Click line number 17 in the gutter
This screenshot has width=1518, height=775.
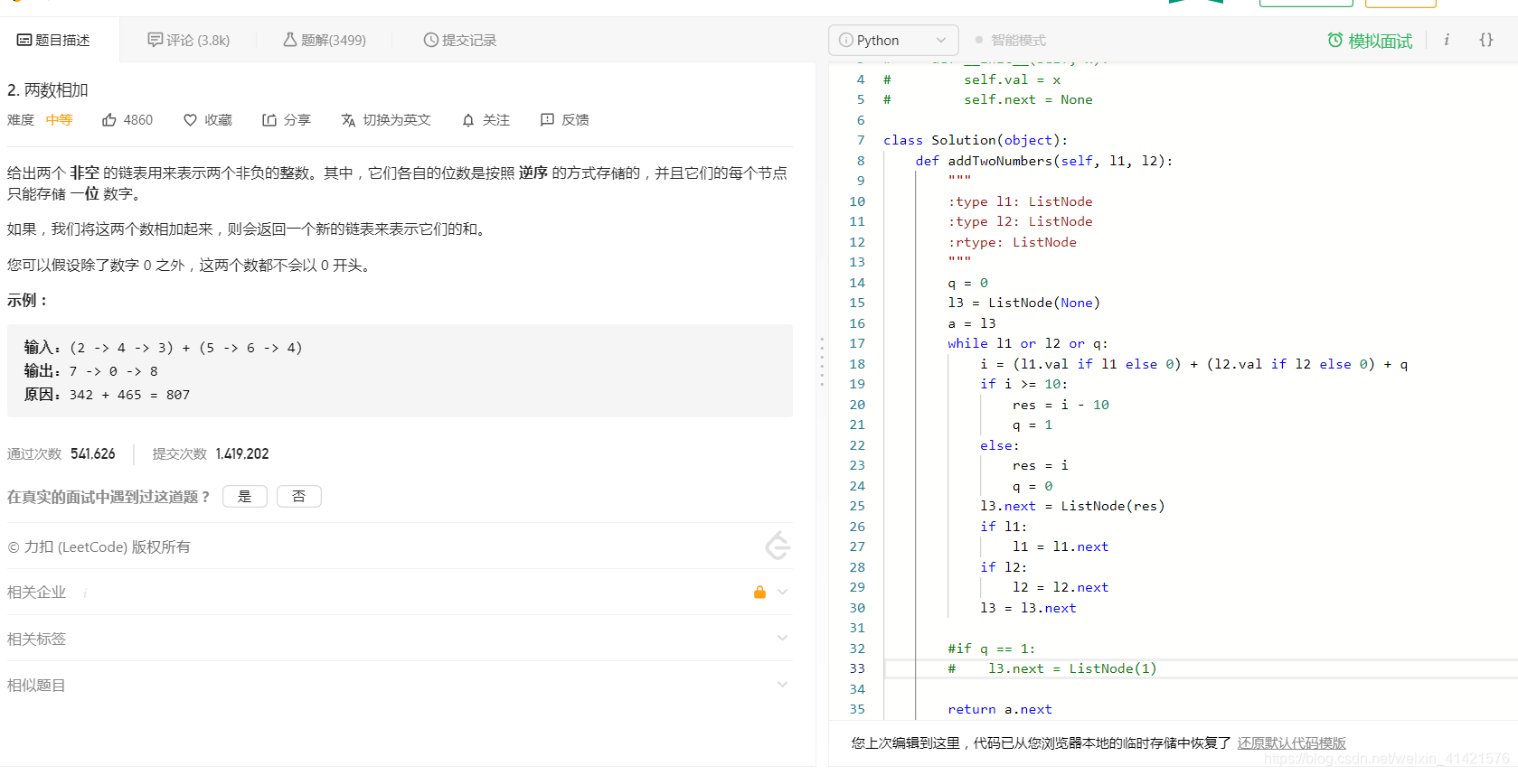(x=857, y=343)
